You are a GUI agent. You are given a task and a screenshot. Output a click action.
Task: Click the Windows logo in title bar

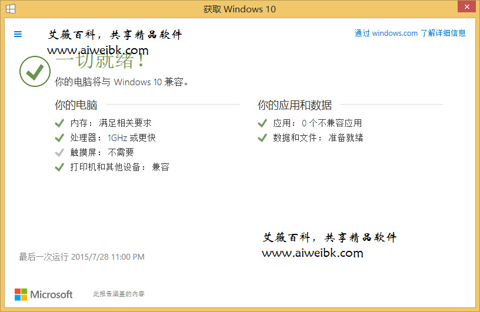11,9
